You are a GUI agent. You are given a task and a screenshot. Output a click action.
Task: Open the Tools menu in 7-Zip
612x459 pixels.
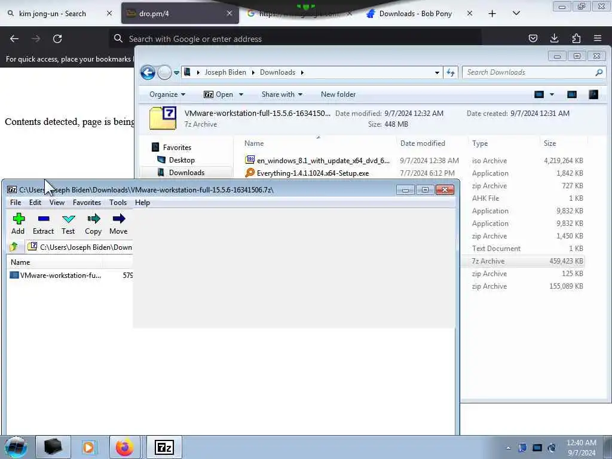click(118, 202)
